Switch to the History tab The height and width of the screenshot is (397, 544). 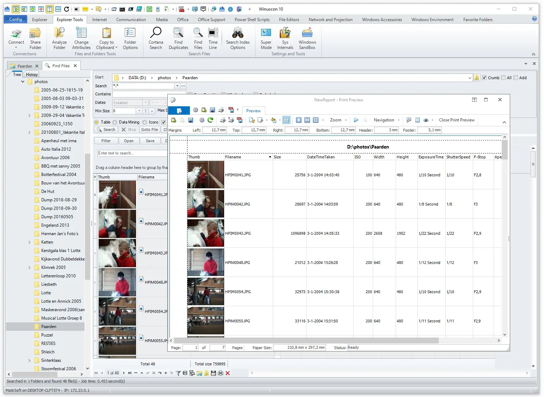click(x=32, y=75)
